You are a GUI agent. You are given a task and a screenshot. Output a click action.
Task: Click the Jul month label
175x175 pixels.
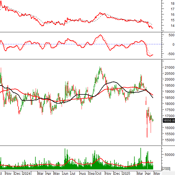73,173
